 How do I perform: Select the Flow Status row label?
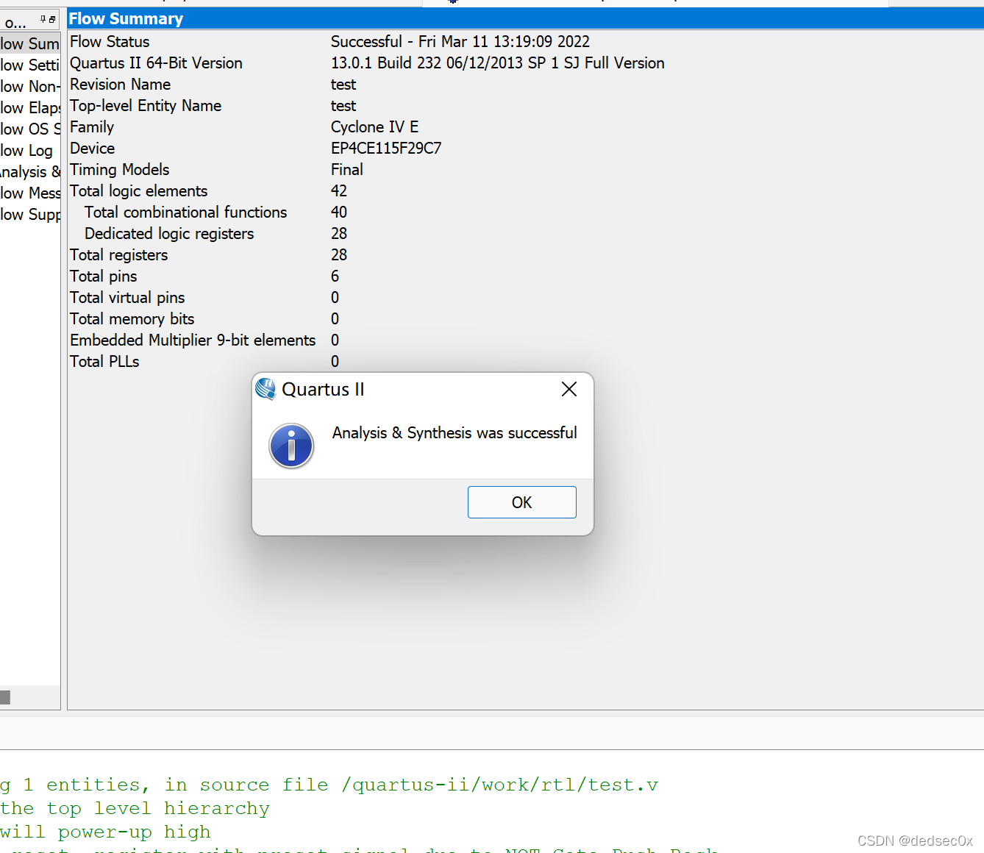(x=110, y=42)
